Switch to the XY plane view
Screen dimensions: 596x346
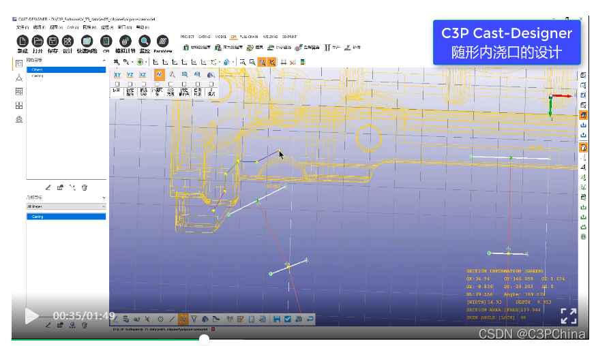point(117,75)
